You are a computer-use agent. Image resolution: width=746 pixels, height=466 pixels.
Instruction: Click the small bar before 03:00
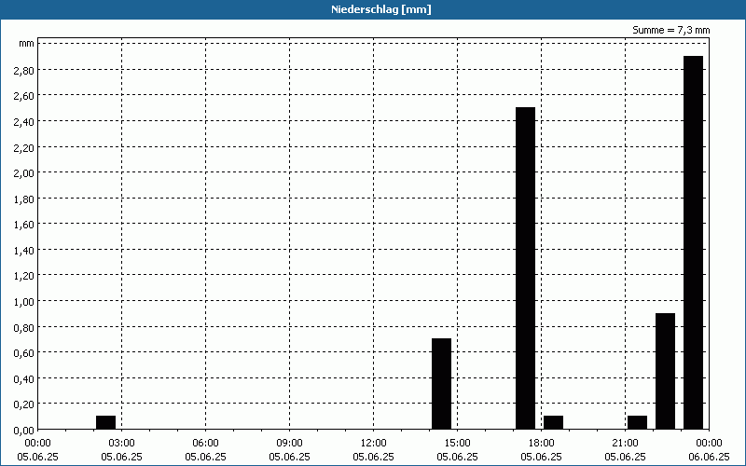(x=105, y=423)
